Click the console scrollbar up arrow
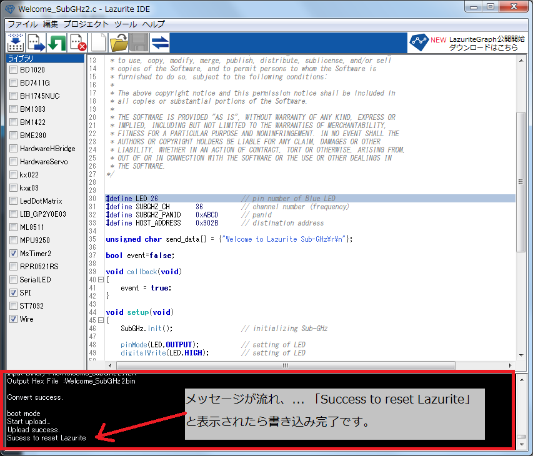The image size is (533, 456). tap(522, 379)
